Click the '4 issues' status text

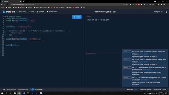coord(130,90)
